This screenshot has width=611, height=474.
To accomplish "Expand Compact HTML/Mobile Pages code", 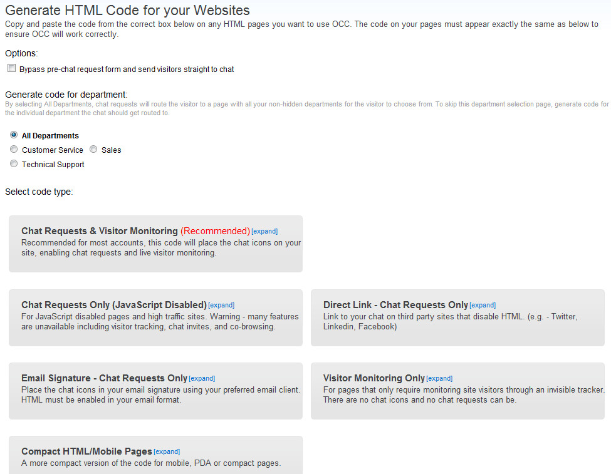I will (167, 452).
